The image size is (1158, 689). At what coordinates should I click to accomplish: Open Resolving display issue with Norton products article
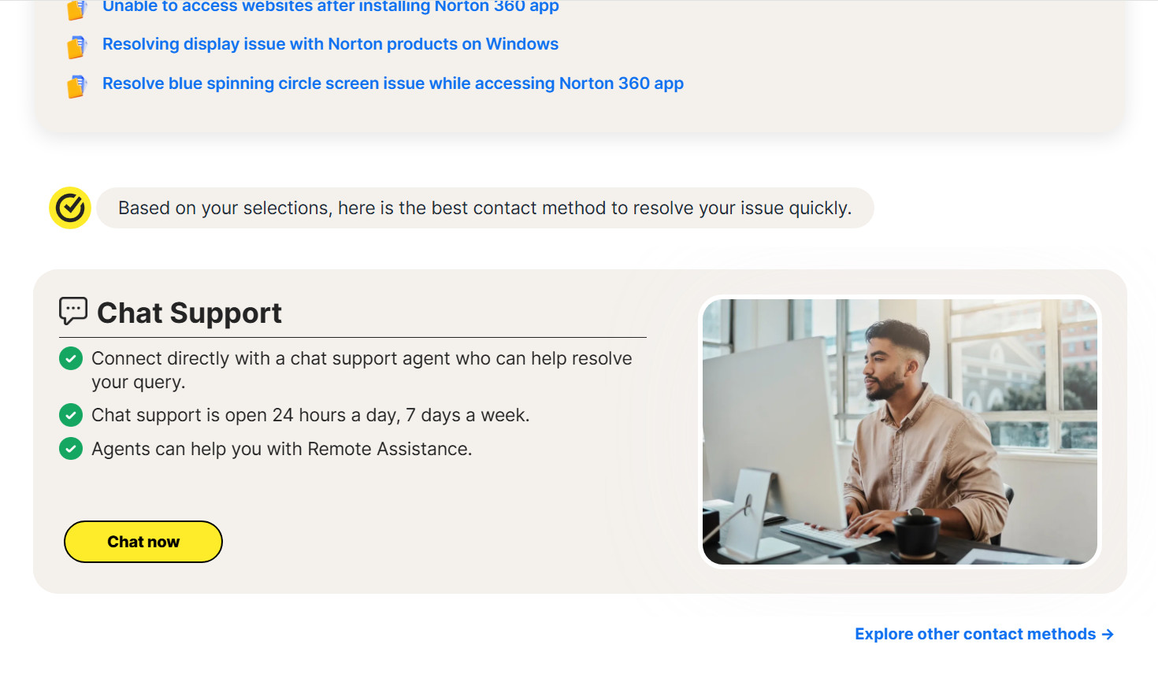[x=330, y=44]
